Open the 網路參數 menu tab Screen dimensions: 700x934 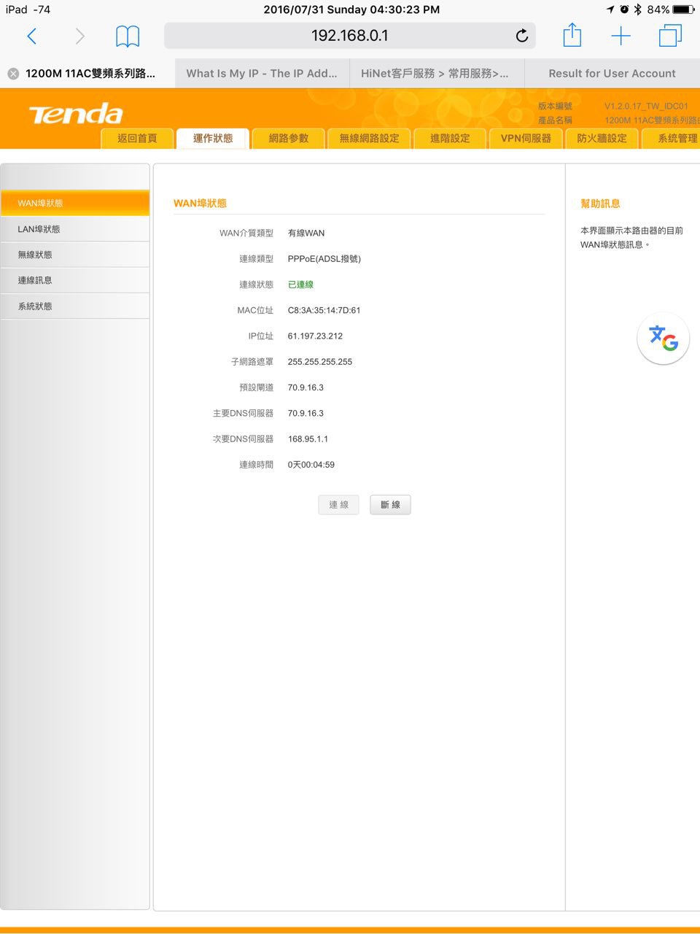coord(288,139)
